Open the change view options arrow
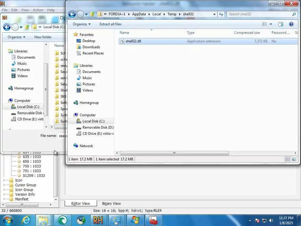301x226 pixels. (x=271, y=24)
